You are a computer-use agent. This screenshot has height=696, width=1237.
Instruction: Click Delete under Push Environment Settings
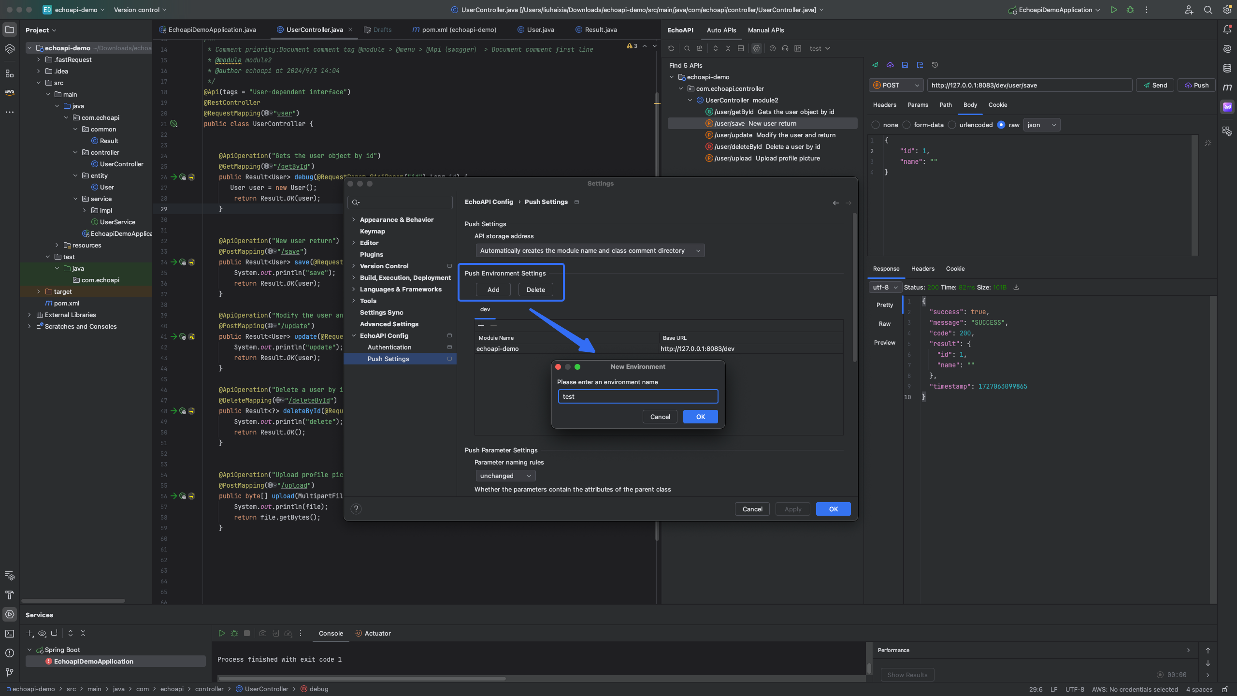(535, 290)
